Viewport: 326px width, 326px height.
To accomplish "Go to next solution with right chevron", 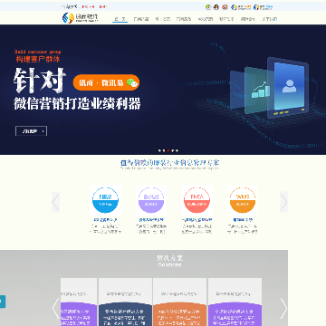I will [x=283, y=309].
